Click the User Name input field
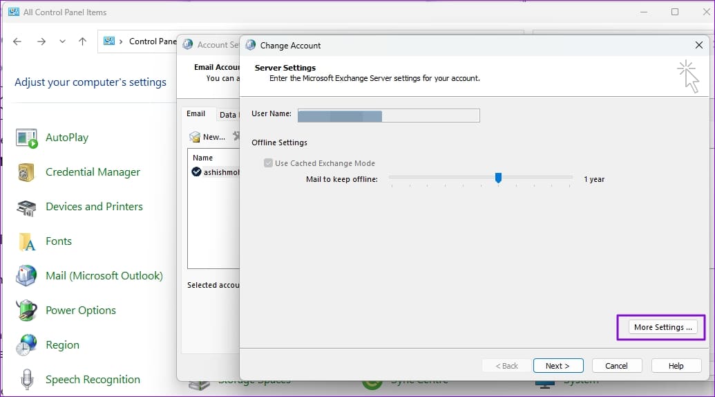 (388, 116)
